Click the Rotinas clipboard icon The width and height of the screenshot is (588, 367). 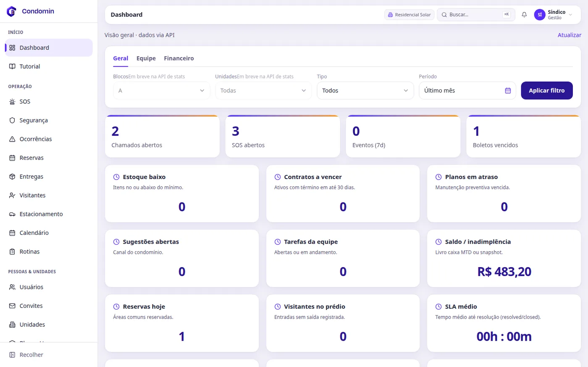click(12, 252)
